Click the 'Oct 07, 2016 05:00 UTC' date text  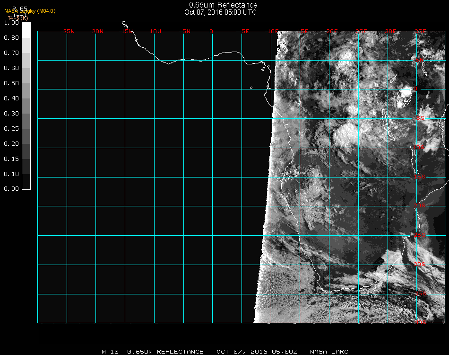pyautogui.click(x=220, y=12)
